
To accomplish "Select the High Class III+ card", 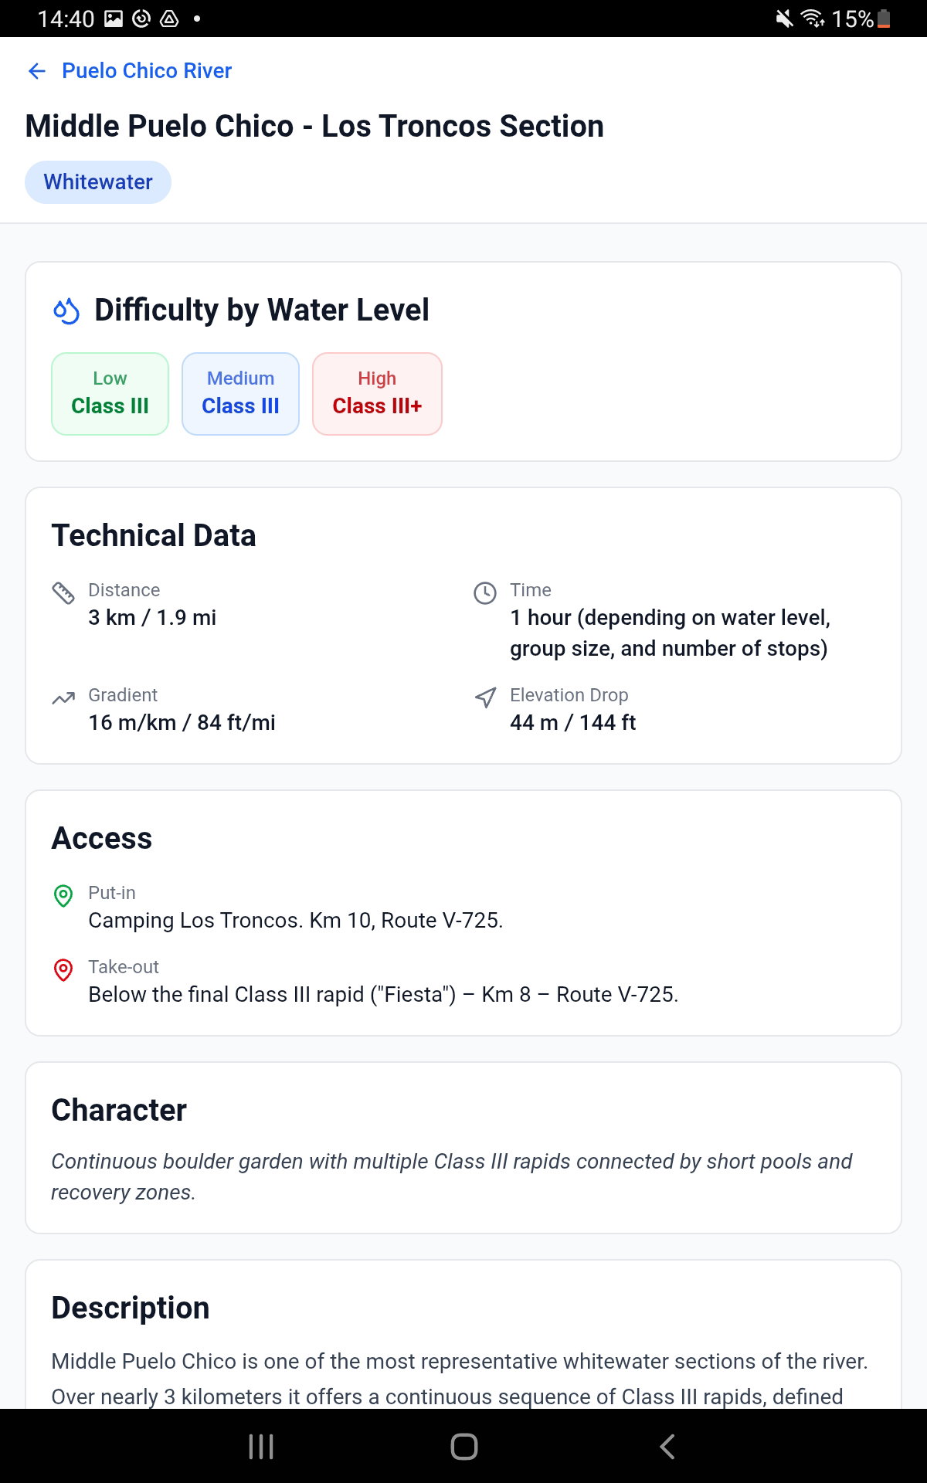I will tap(377, 394).
